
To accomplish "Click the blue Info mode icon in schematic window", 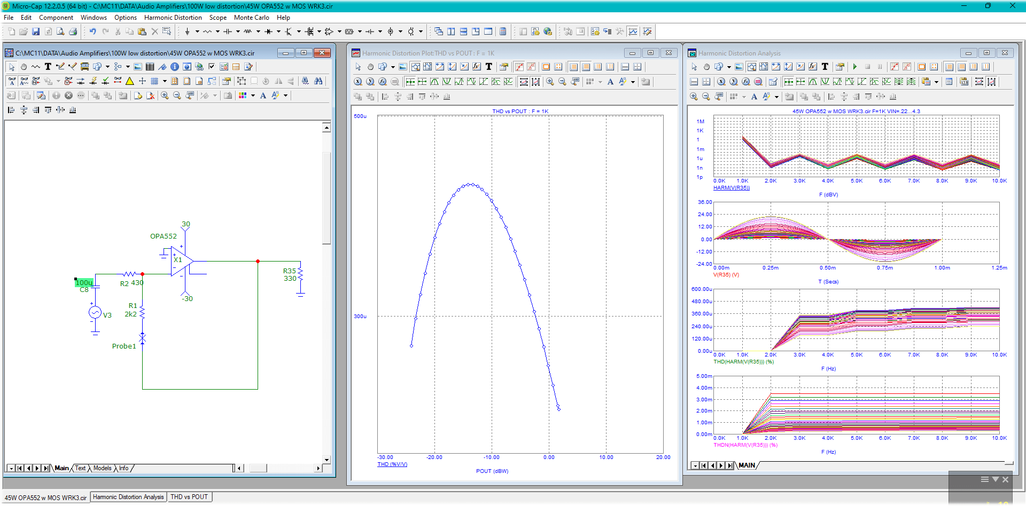I will (175, 67).
